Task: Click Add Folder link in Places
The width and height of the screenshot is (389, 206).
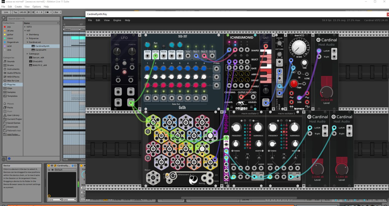Action: tap(13, 134)
